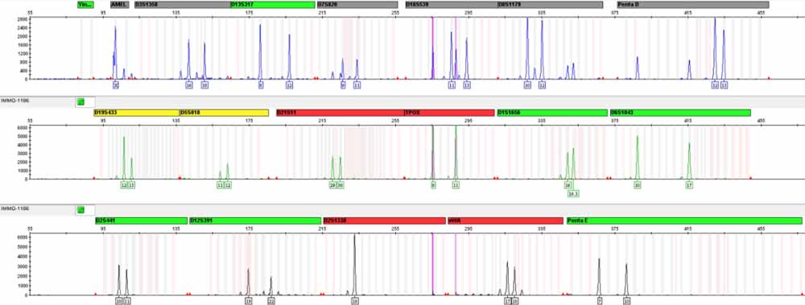Click allele label 17 under vWA
Viewport: 805px width, 305px height.
coord(508,301)
